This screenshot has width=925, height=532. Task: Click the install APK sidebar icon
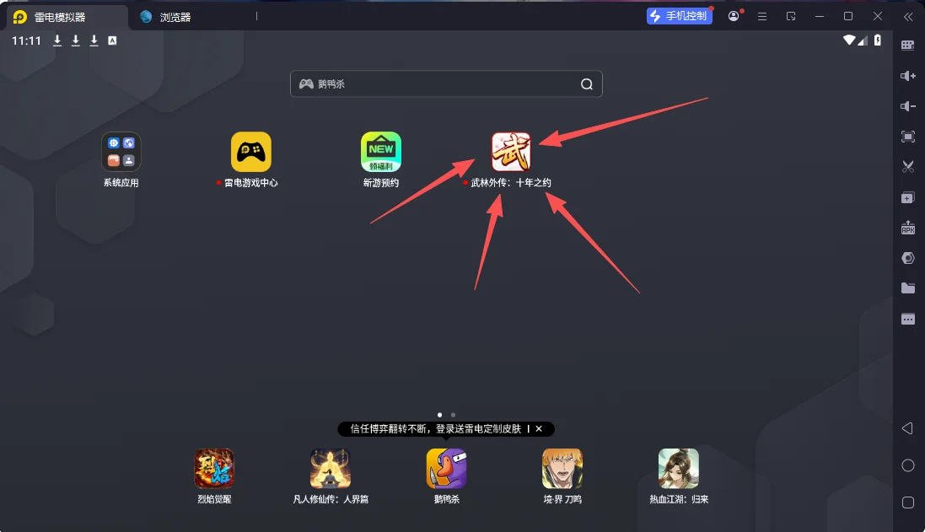[x=908, y=228]
